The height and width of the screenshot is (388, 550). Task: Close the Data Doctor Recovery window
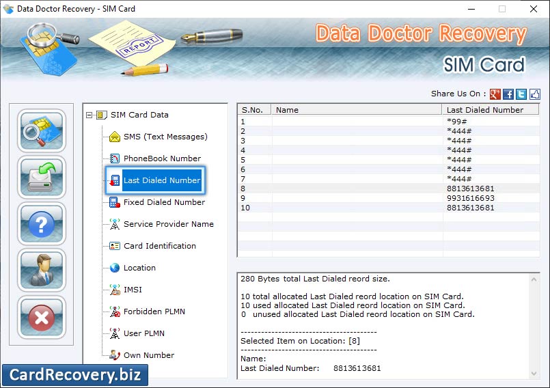[534, 9]
